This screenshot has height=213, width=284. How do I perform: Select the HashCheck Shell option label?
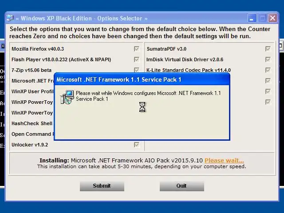32,123
